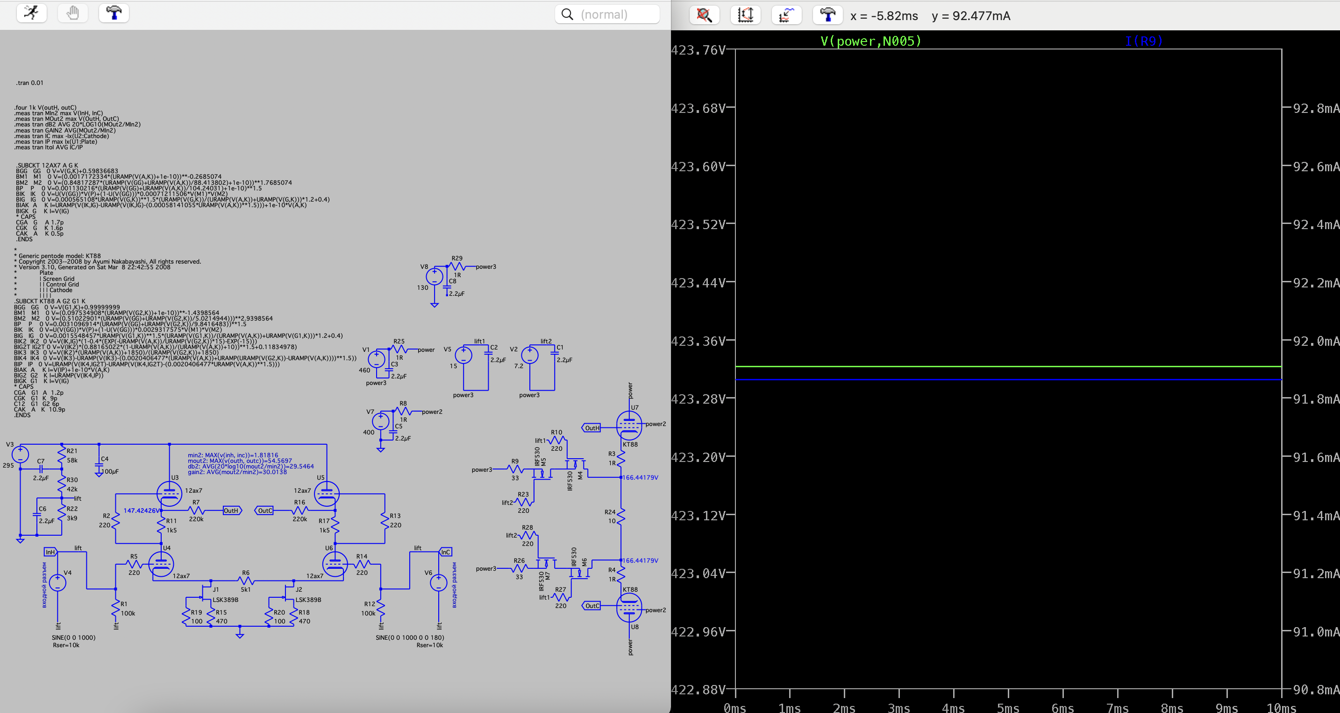Click the left voltage axis at 423.60V
Image resolution: width=1340 pixels, height=713 pixels.
(698, 167)
